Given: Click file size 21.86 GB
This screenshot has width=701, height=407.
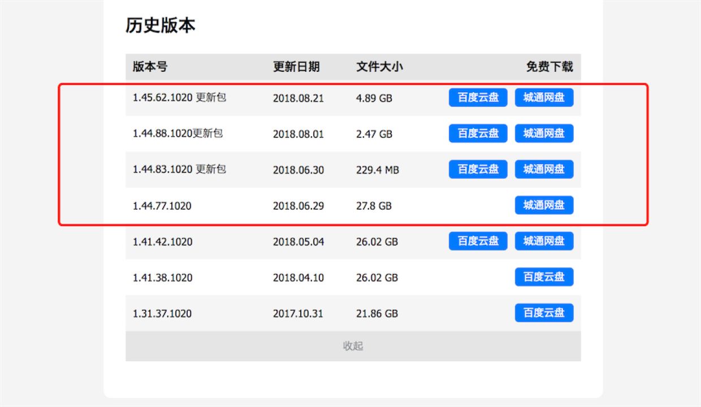Looking at the screenshot, I should [x=377, y=313].
